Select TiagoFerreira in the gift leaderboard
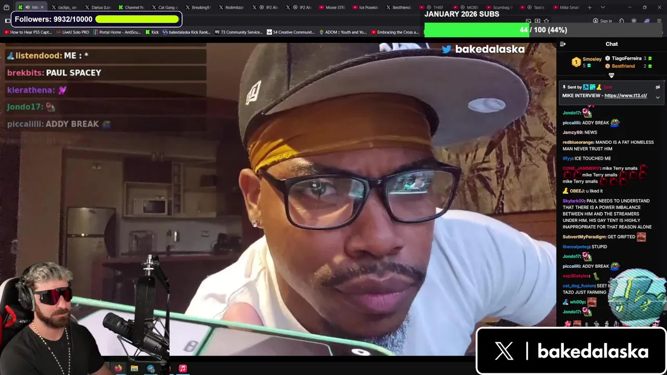 627,58
